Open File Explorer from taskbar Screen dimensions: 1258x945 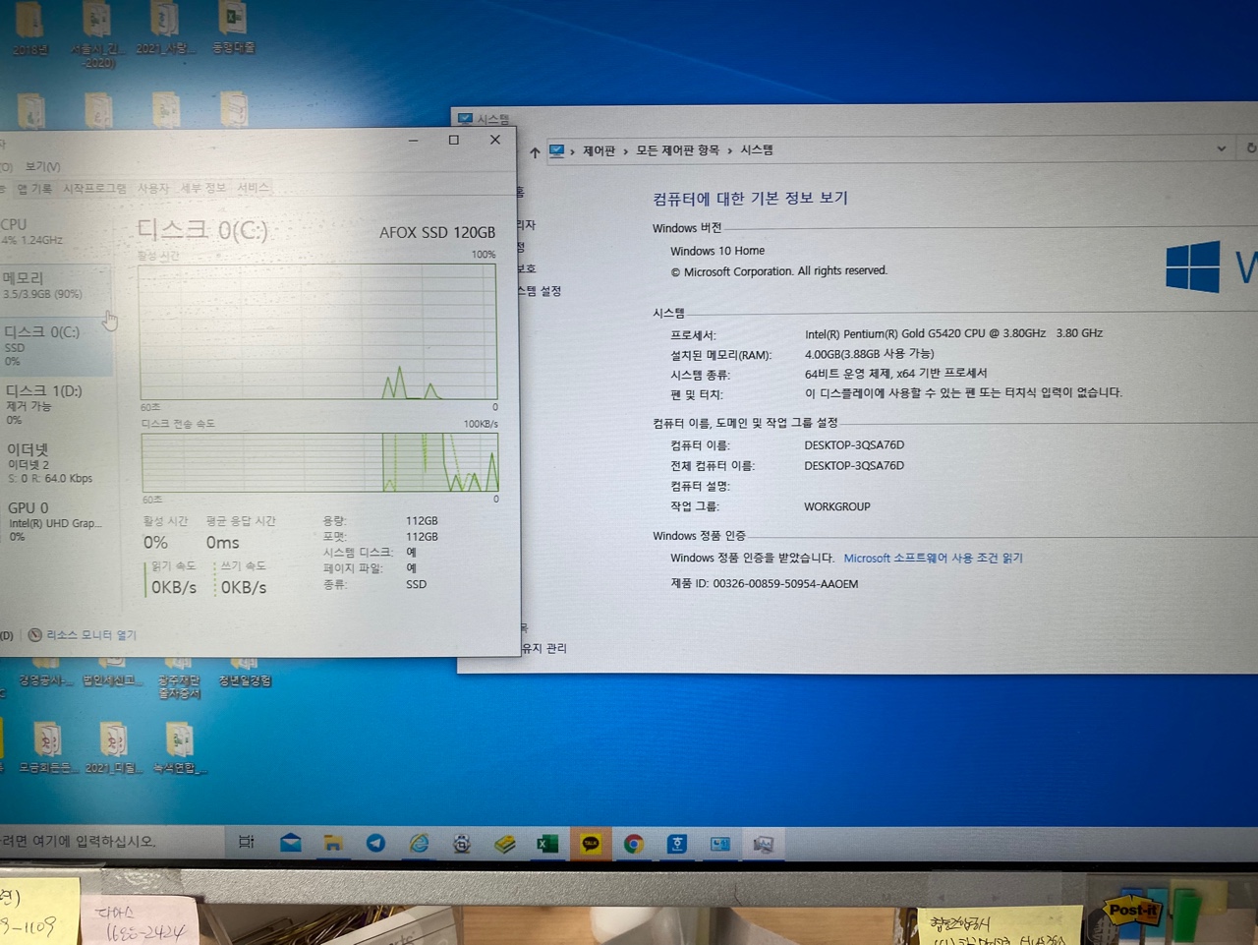333,843
